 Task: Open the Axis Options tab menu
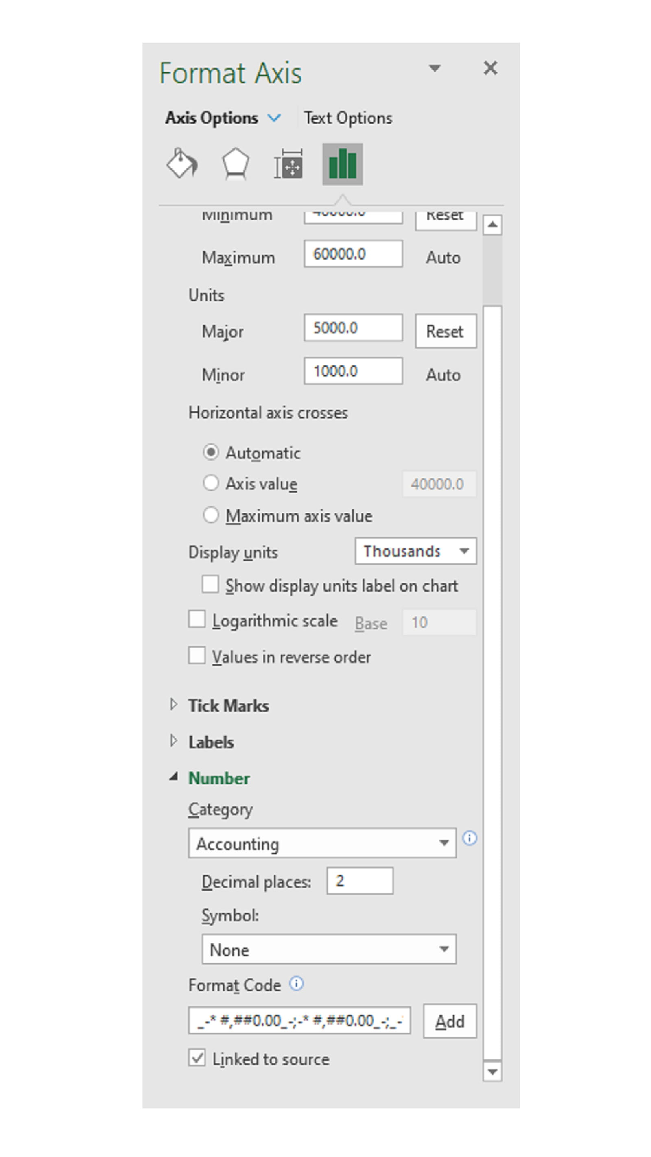274,118
